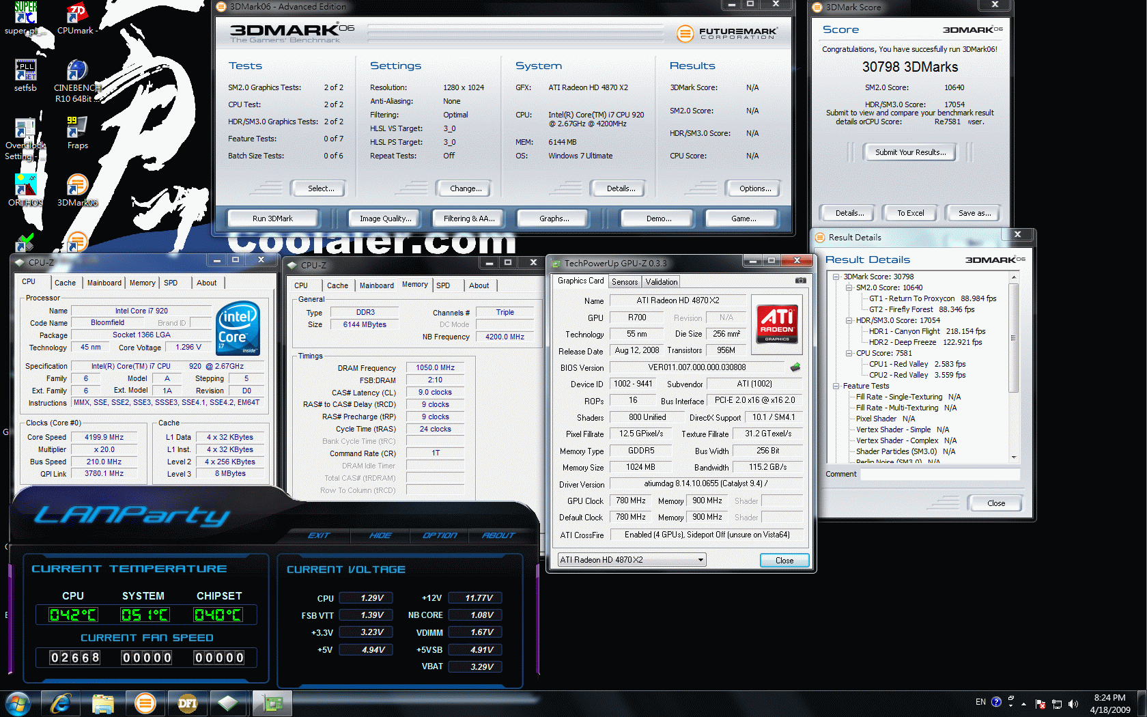Open the 3DMark06 desktop shortcut
Image resolution: width=1147 pixels, height=717 pixels.
point(77,190)
